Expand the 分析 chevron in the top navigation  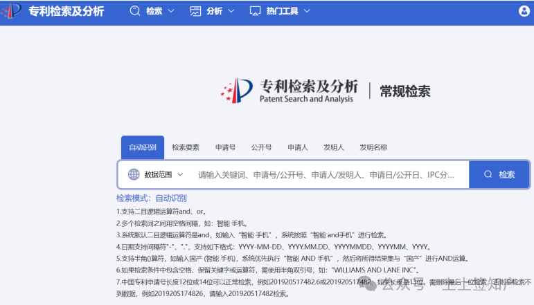[231, 11]
